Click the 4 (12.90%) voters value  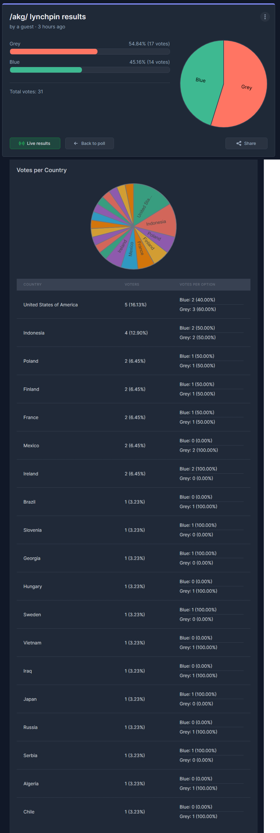tap(136, 333)
